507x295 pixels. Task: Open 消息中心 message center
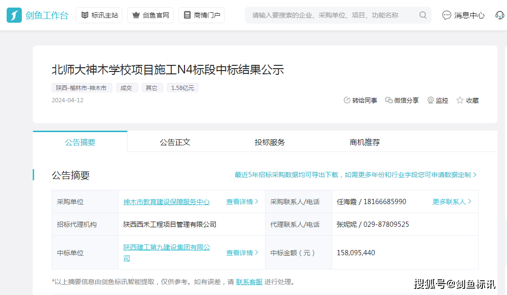pos(463,15)
